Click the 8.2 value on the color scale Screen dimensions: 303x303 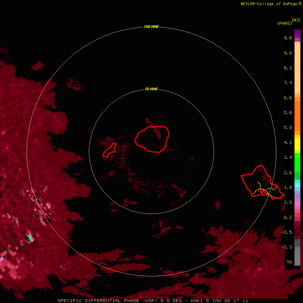click(x=288, y=68)
